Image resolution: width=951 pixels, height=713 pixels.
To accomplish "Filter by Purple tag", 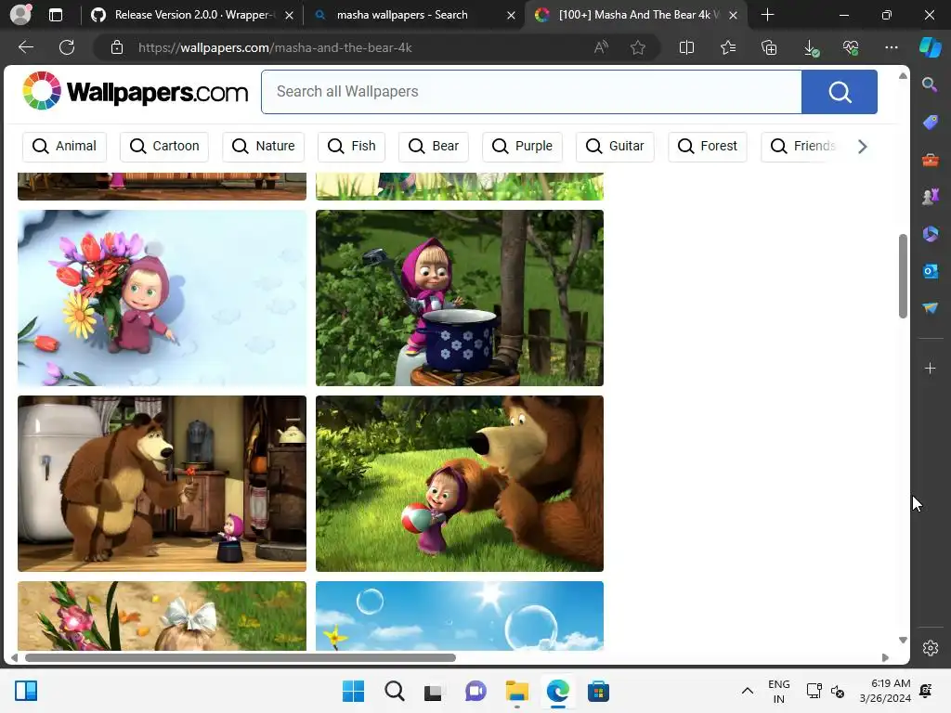I will (x=522, y=146).
